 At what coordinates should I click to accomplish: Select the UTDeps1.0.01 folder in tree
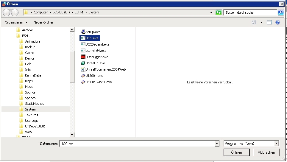click(x=35, y=126)
